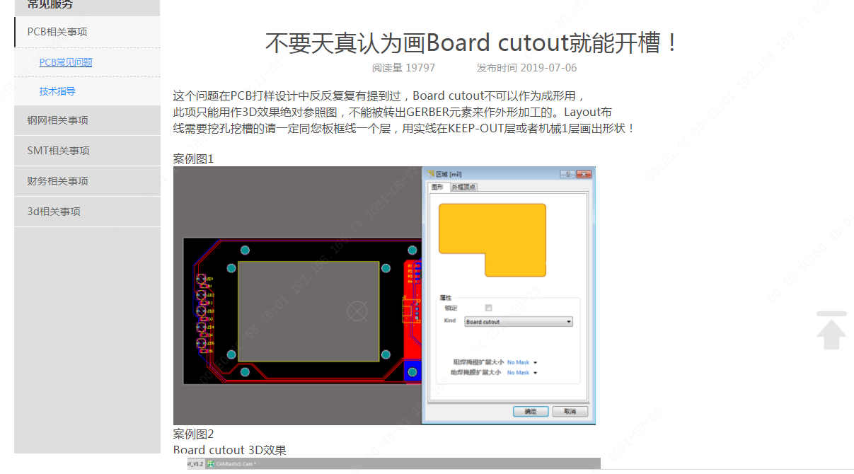Select the 图形 tab in dialog
854x474 pixels.
pos(438,187)
